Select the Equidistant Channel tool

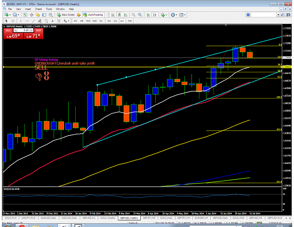[40, 21]
